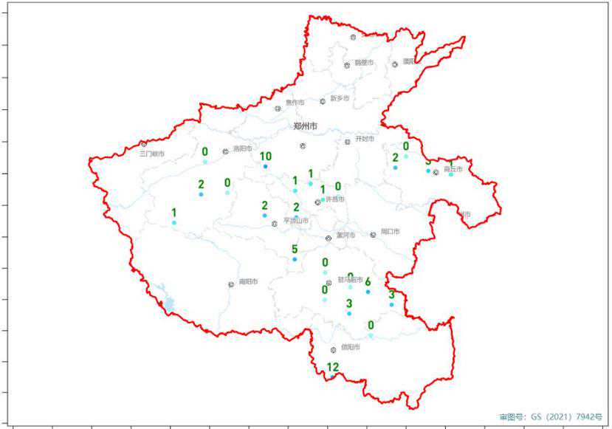Select the 开封市 city marker circle
This screenshot has width=612, height=429.
pos(348,142)
